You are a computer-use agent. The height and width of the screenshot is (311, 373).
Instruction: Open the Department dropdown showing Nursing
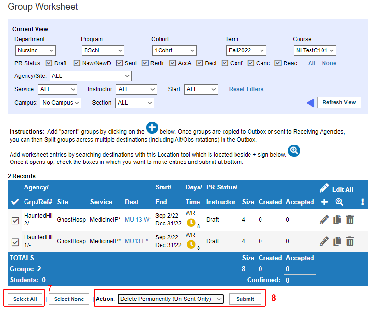[36, 50]
